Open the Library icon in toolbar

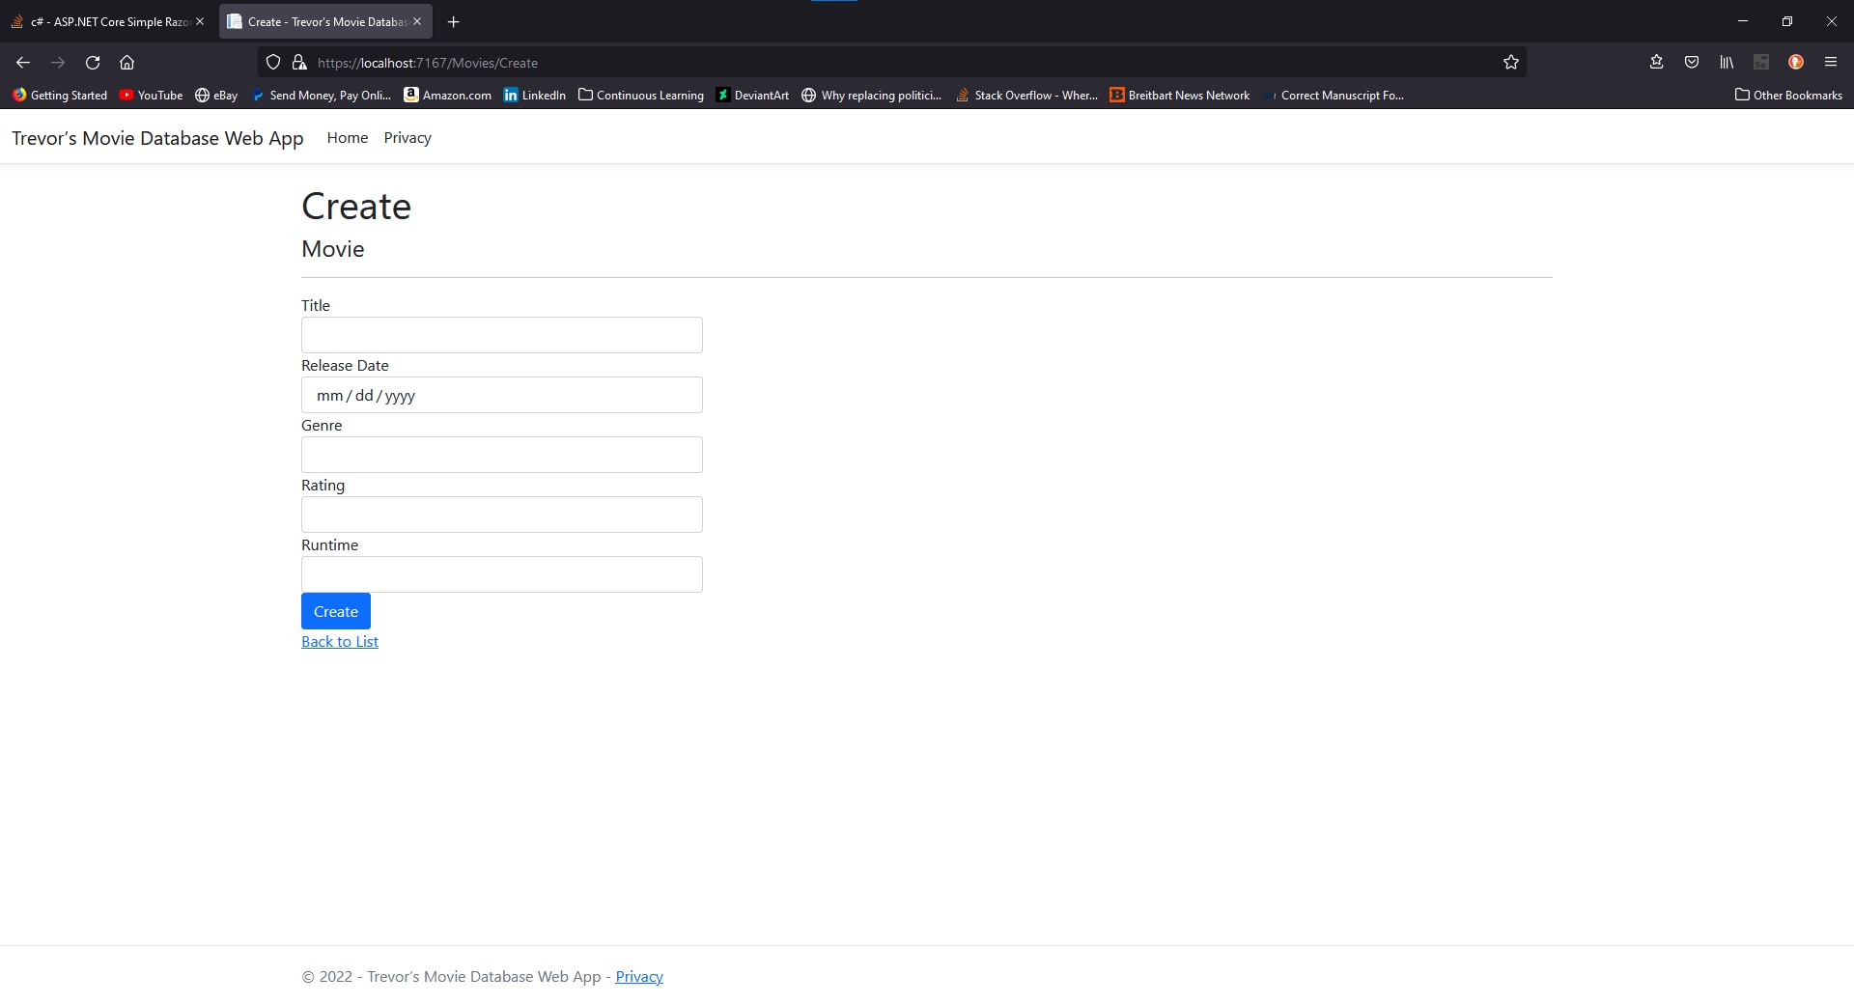pyautogui.click(x=1727, y=63)
